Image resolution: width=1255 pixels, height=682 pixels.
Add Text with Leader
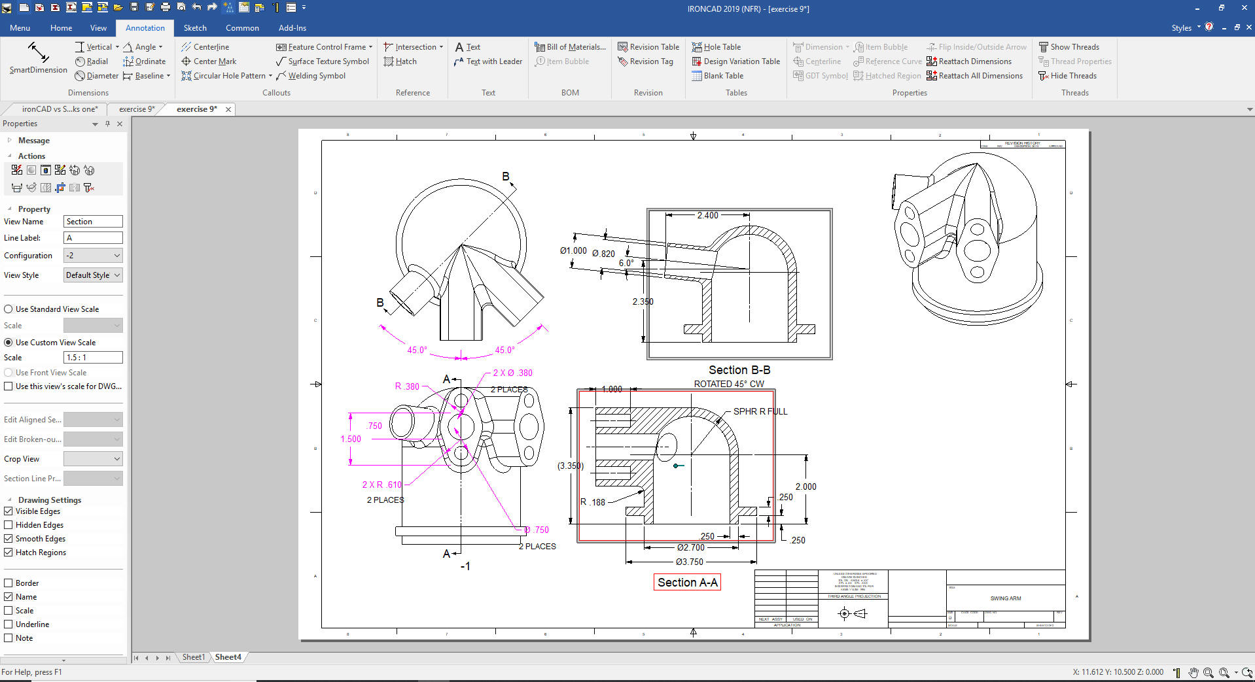(x=488, y=61)
